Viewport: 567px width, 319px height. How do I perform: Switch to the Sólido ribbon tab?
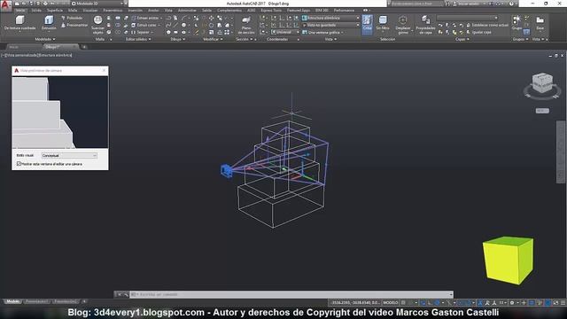(x=36, y=11)
